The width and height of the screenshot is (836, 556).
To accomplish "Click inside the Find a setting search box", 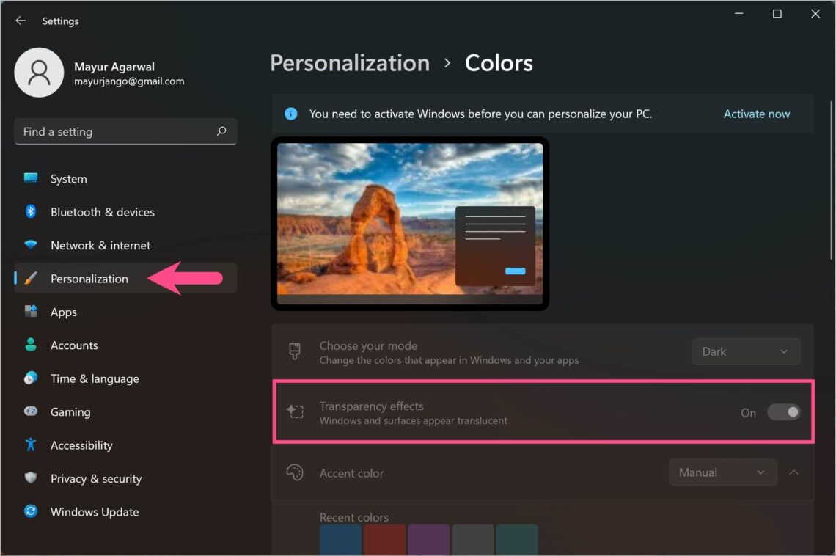I will click(125, 131).
